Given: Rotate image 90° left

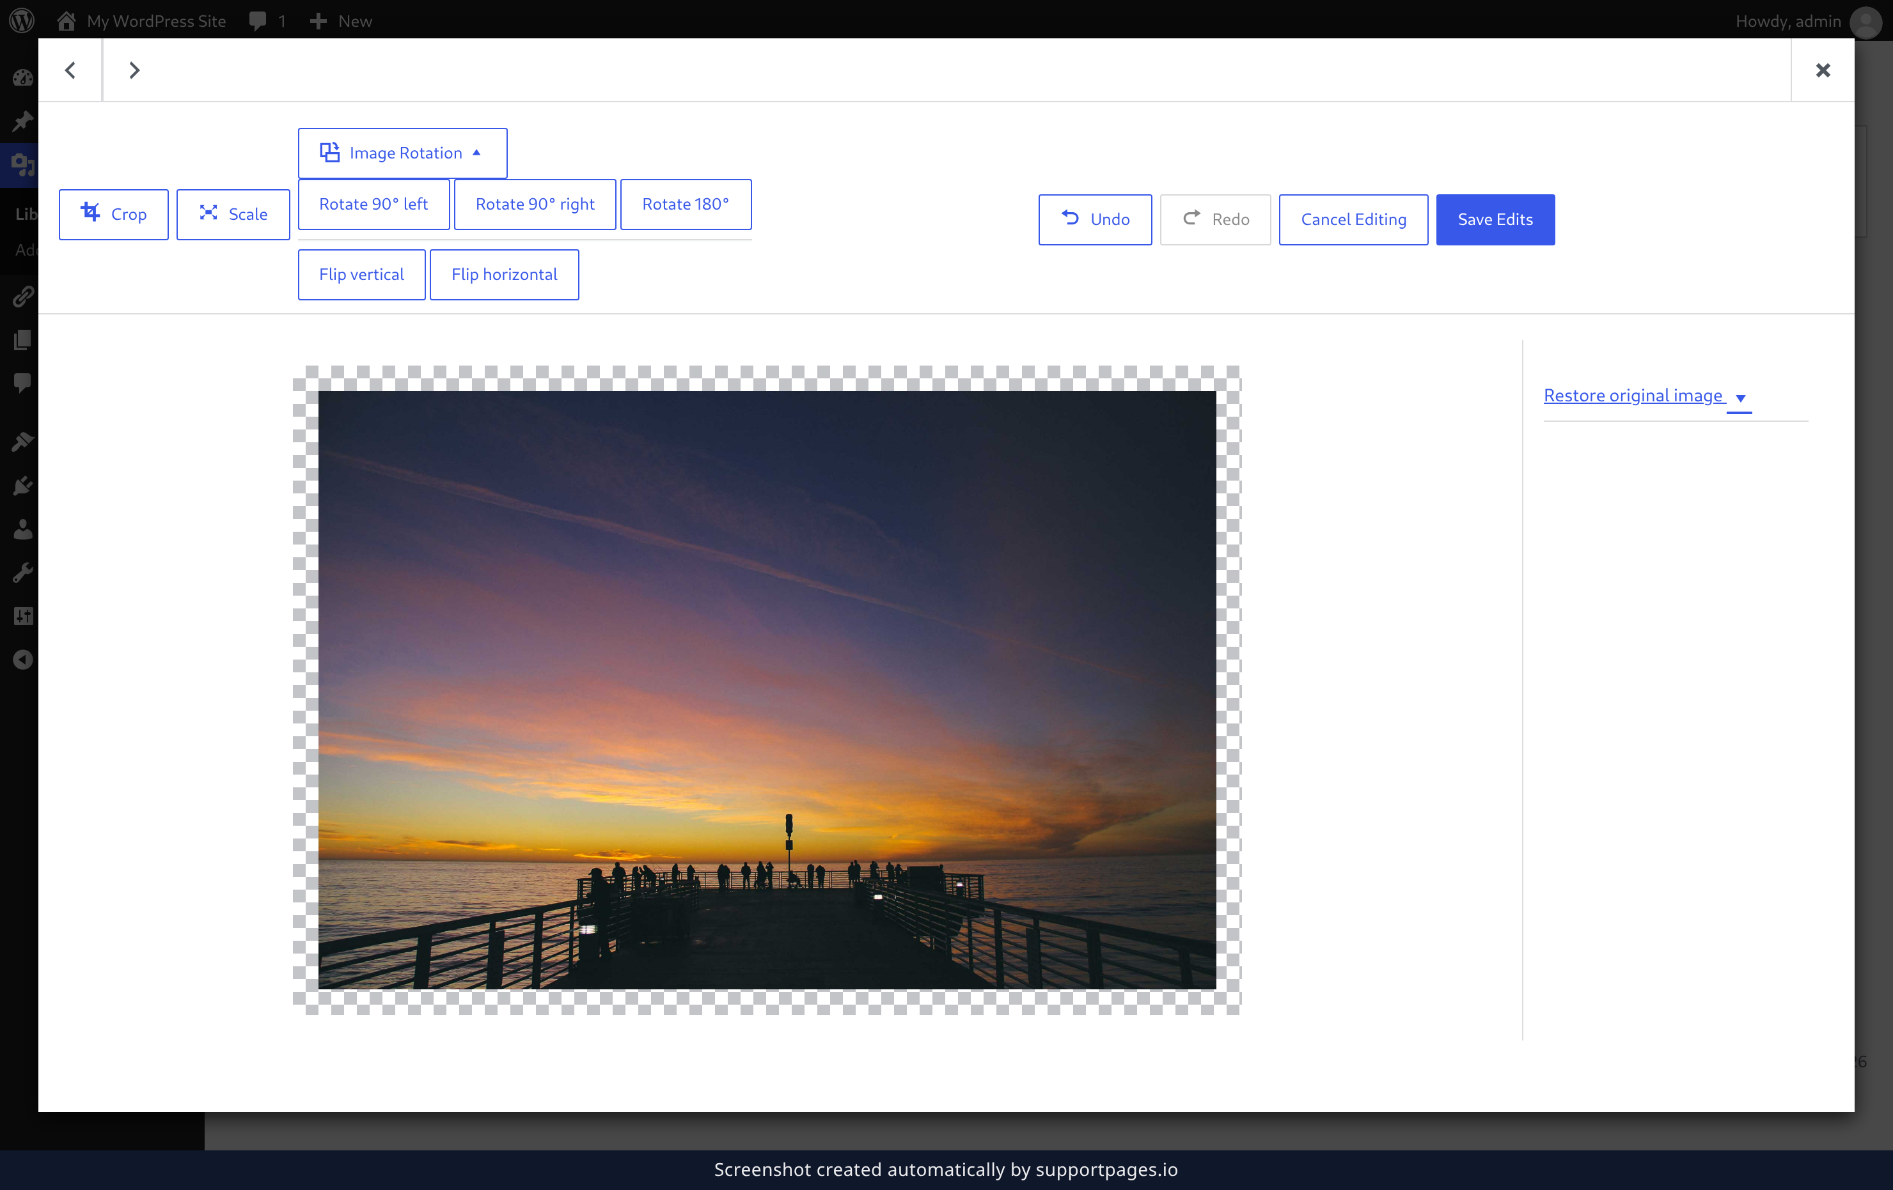Looking at the screenshot, I should 373,205.
